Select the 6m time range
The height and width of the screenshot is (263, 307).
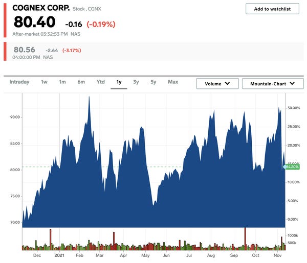point(81,82)
